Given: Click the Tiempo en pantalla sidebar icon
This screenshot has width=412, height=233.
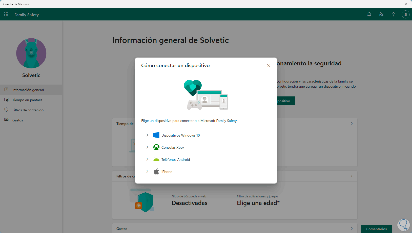Looking at the screenshot, I should [6, 100].
